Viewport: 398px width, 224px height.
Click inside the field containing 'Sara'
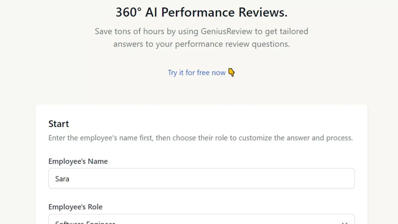coord(201,178)
